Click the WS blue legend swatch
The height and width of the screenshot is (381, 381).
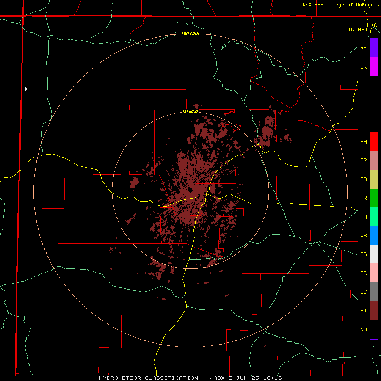pos(374,235)
